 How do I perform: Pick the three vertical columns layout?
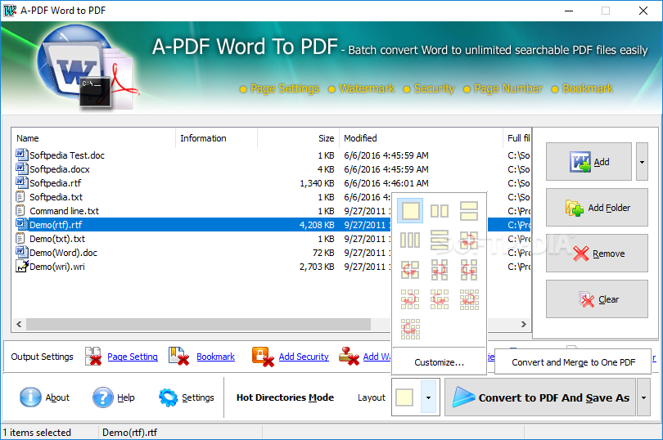click(410, 240)
